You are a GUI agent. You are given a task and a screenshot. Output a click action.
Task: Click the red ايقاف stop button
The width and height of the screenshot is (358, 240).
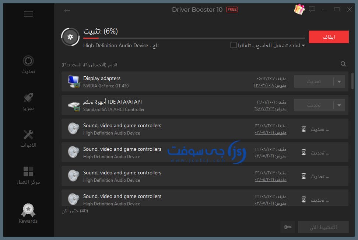click(329, 37)
